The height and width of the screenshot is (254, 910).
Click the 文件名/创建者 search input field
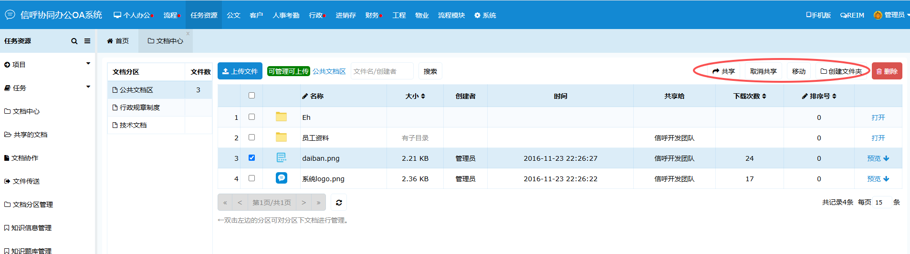pos(382,71)
